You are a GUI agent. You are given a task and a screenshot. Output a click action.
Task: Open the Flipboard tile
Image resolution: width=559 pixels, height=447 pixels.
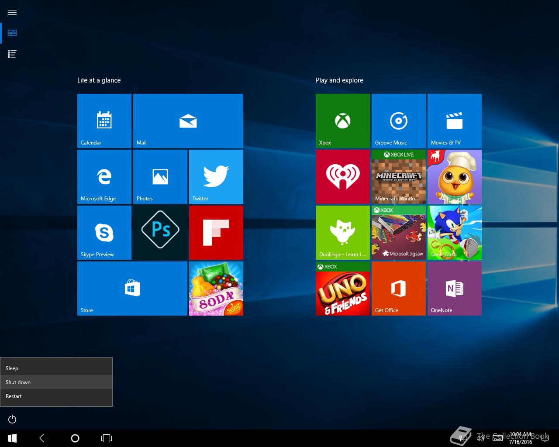pyautogui.click(x=216, y=233)
